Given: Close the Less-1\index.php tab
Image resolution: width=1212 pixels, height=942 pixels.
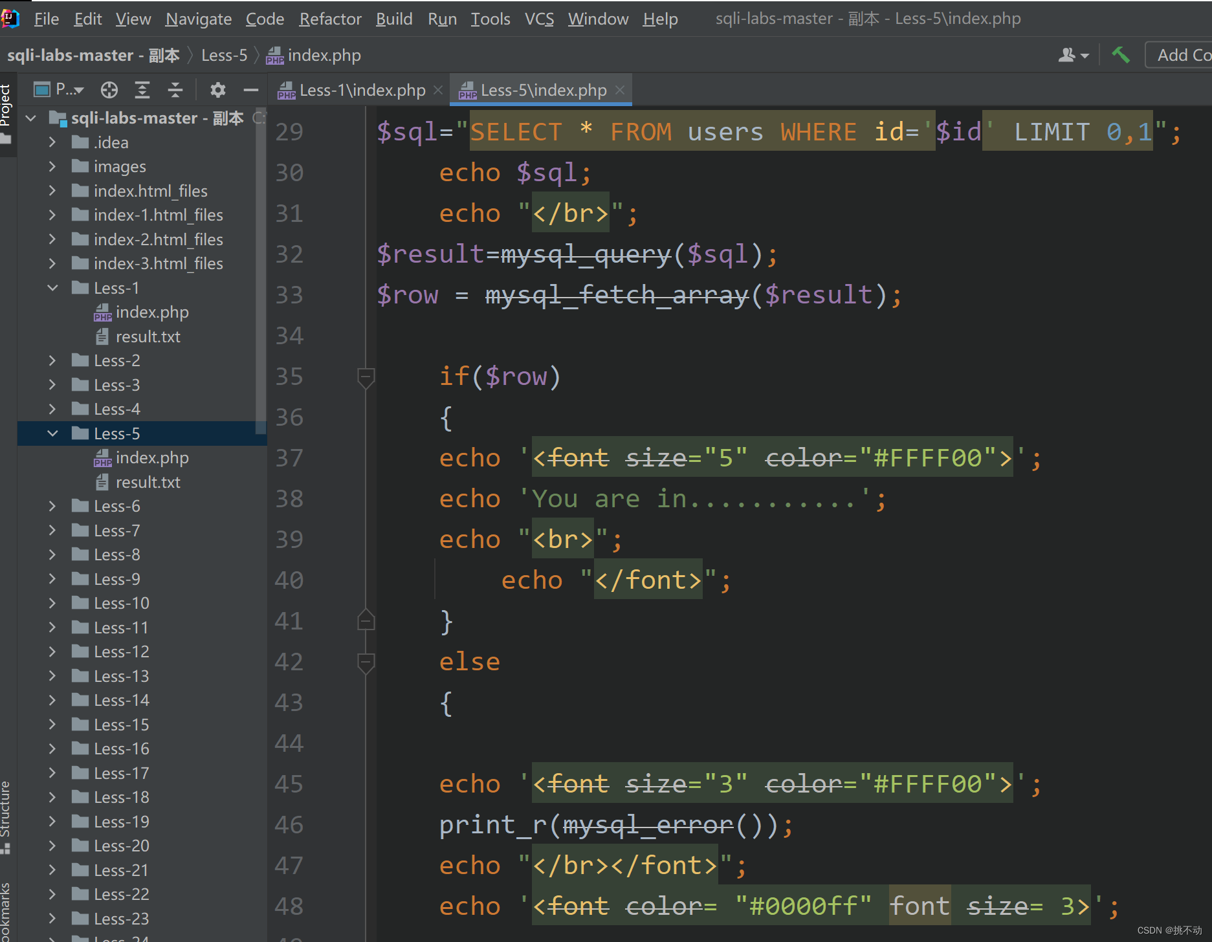Looking at the screenshot, I should (438, 90).
